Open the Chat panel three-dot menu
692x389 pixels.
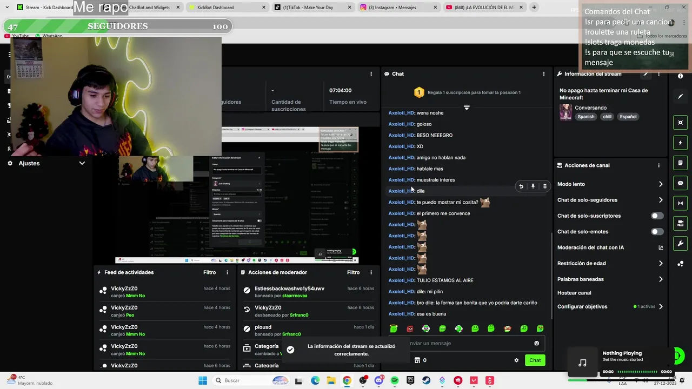(x=543, y=74)
